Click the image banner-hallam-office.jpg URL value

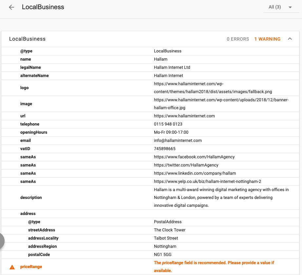click(221, 104)
